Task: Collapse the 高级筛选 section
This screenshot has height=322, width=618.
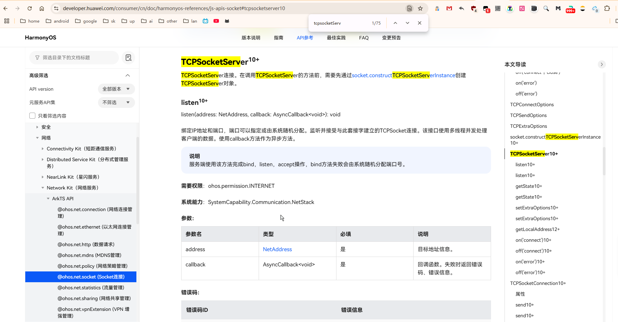Action: (x=128, y=76)
